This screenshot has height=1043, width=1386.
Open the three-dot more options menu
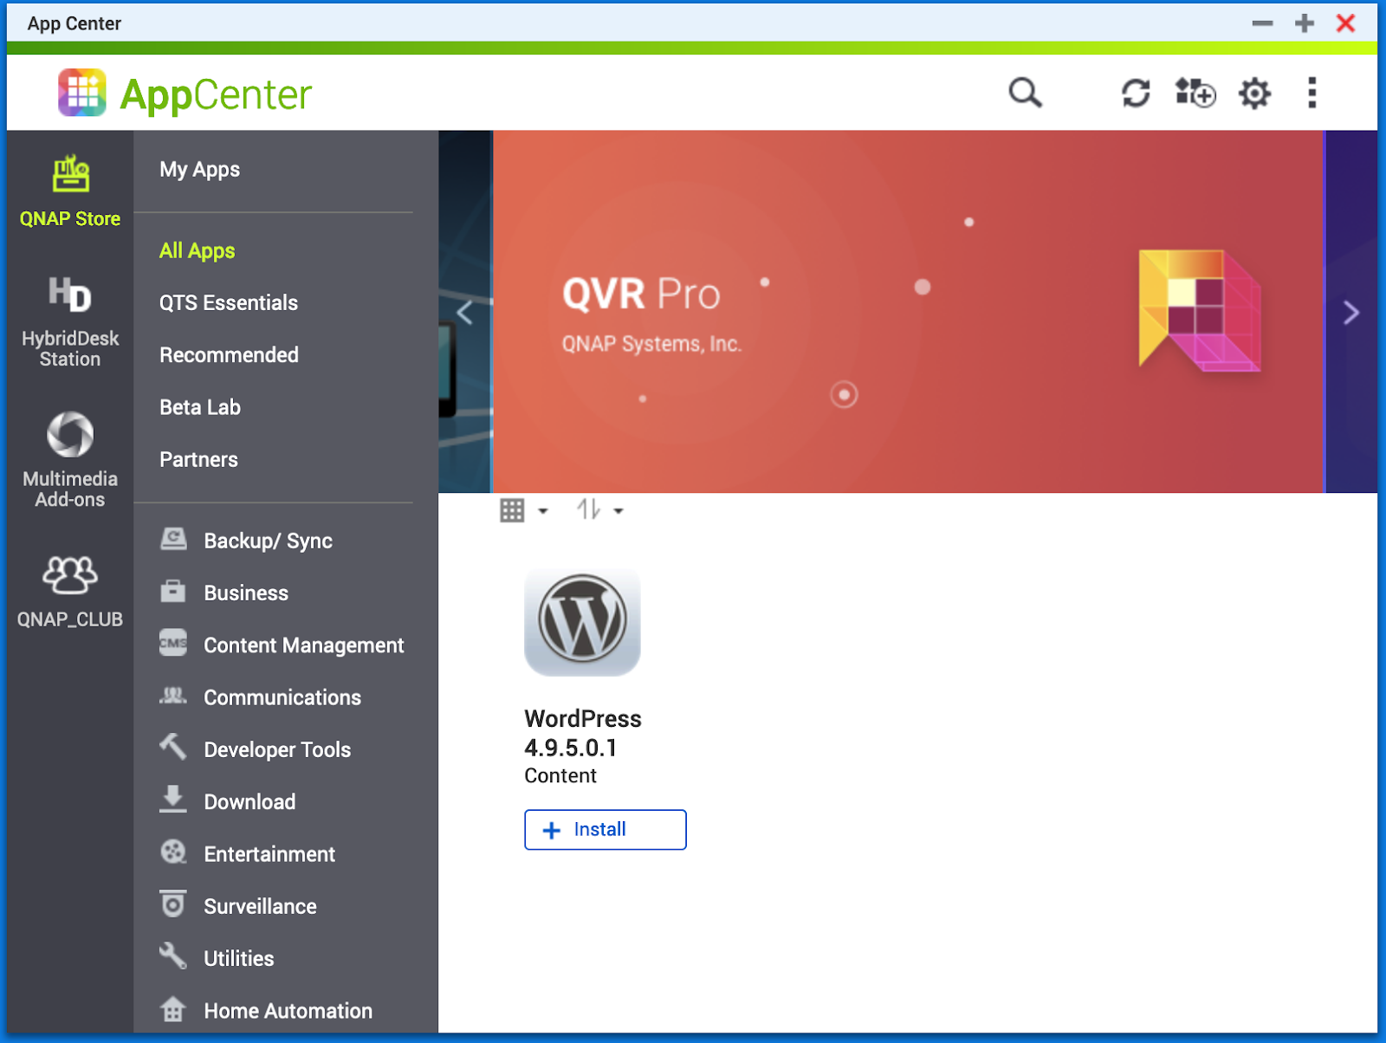[x=1312, y=93]
